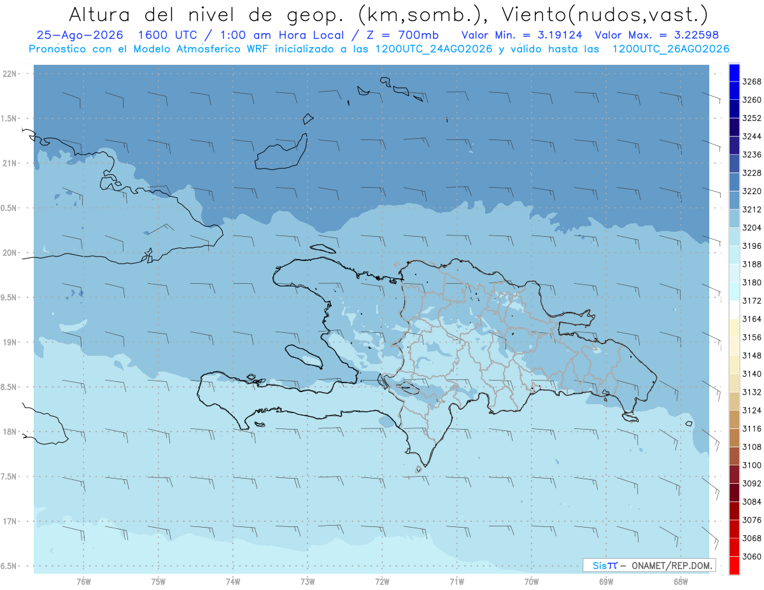Click the legend value '3132'
The height and width of the screenshot is (590, 764).
(752, 392)
